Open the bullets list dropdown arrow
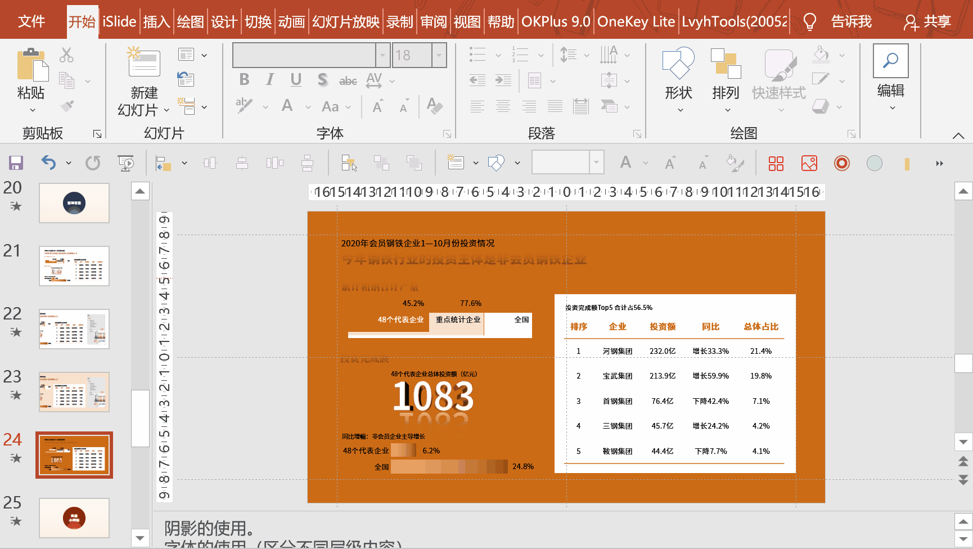Screen dimensions: 973x549 point(498,55)
